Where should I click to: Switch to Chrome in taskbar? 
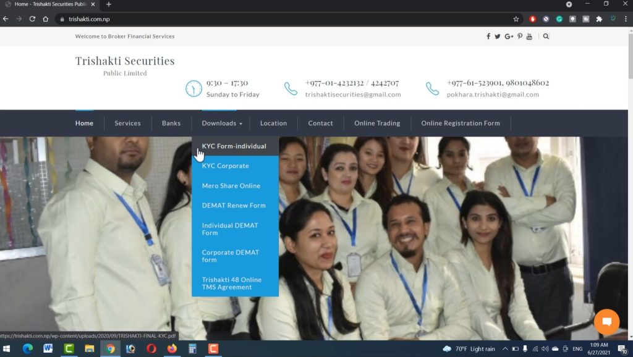click(110, 348)
